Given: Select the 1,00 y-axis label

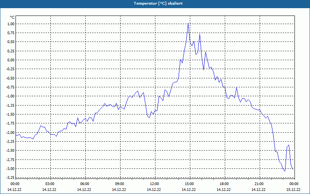Looking at the screenshot, I should 11,24.
